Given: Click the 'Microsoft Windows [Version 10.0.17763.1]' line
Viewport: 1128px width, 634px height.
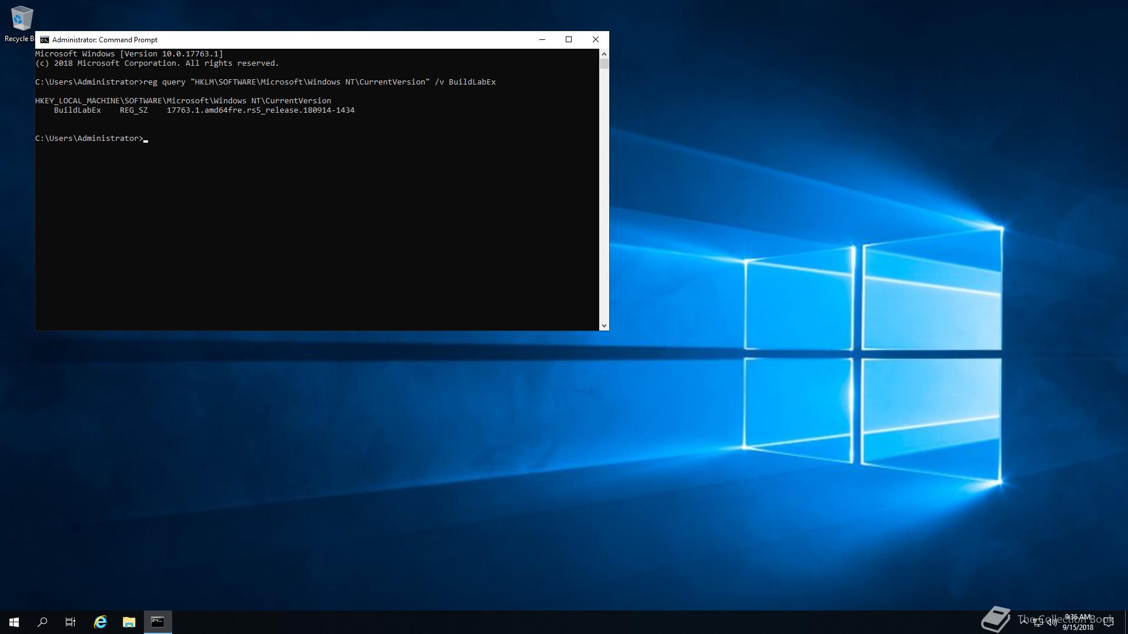Looking at the screenshot, I should click(129, 54).
